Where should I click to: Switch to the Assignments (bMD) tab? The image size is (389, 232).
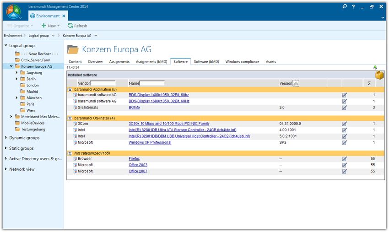[x=151, y=61]
